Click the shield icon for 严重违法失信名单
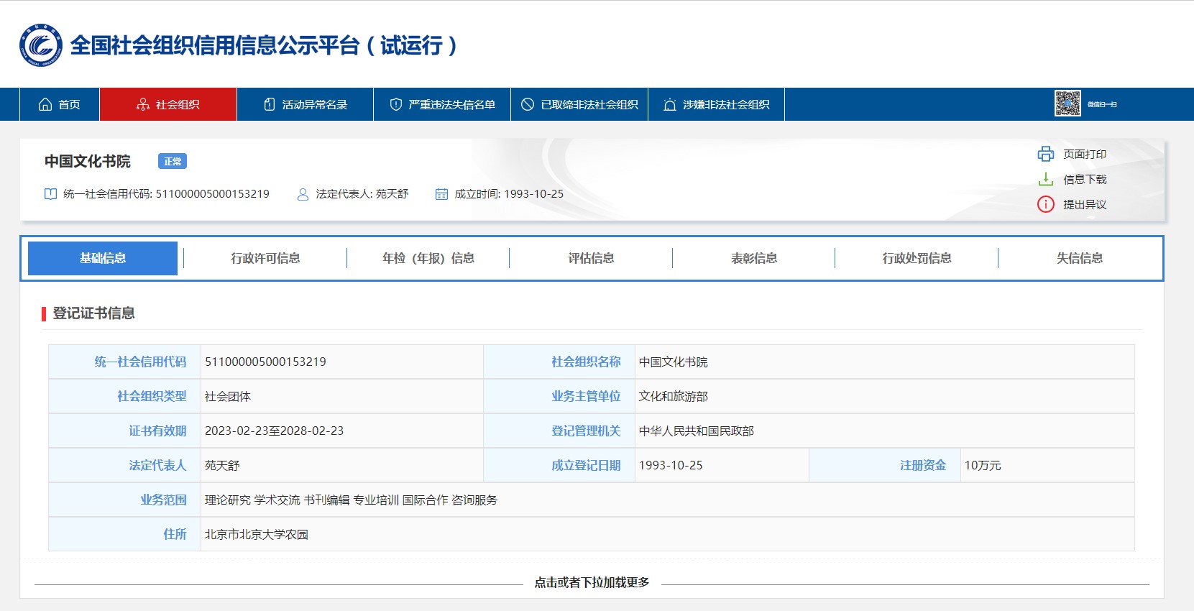 click(395, 104)
